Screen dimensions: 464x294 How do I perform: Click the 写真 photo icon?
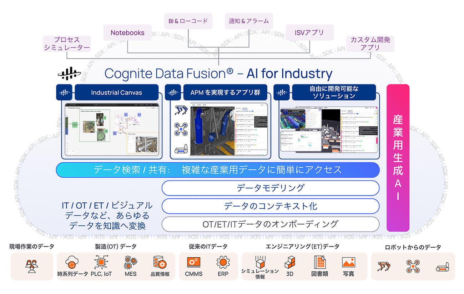point(348,263)
